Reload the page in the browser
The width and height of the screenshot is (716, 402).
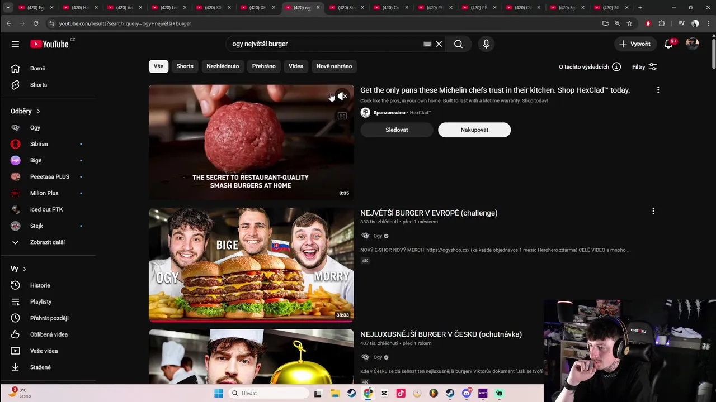click(35, 23)
